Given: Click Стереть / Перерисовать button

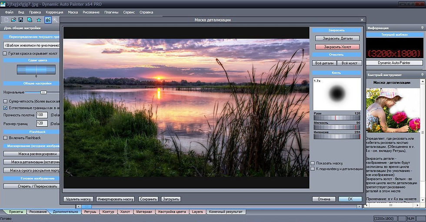Looking at the screenshot, I should click(x=31, y=186).
